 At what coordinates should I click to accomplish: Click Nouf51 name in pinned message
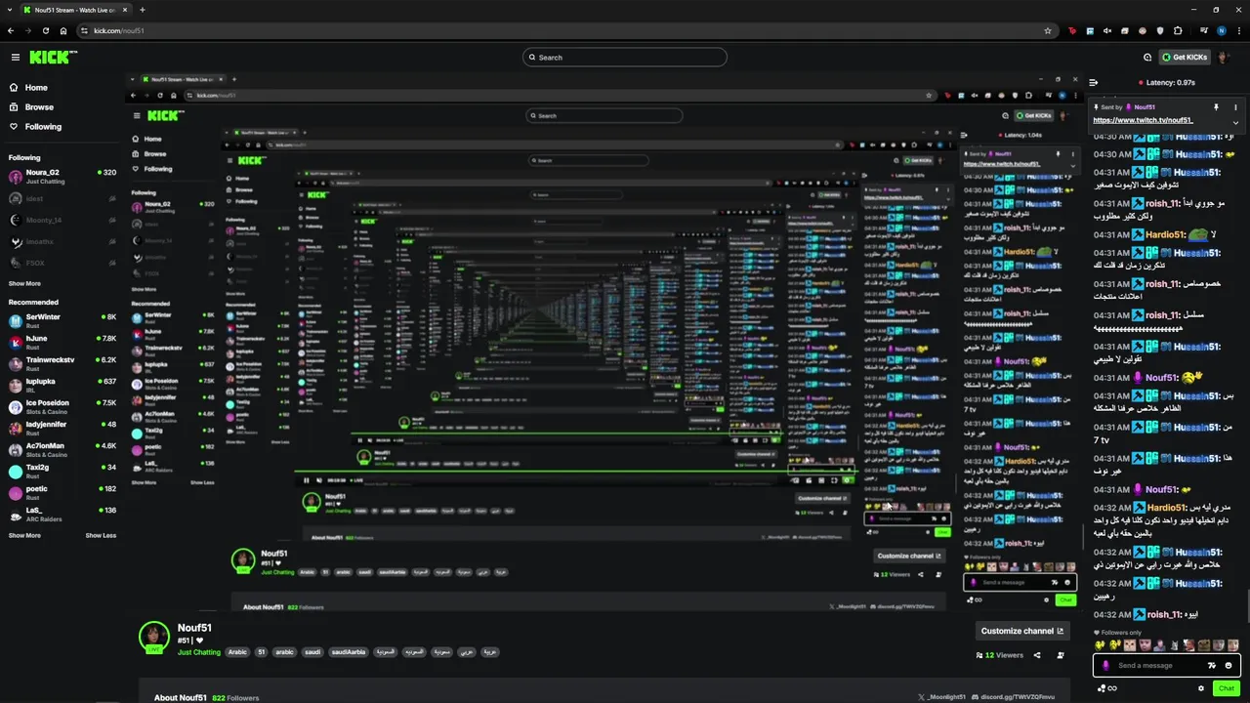(1146, 107)
